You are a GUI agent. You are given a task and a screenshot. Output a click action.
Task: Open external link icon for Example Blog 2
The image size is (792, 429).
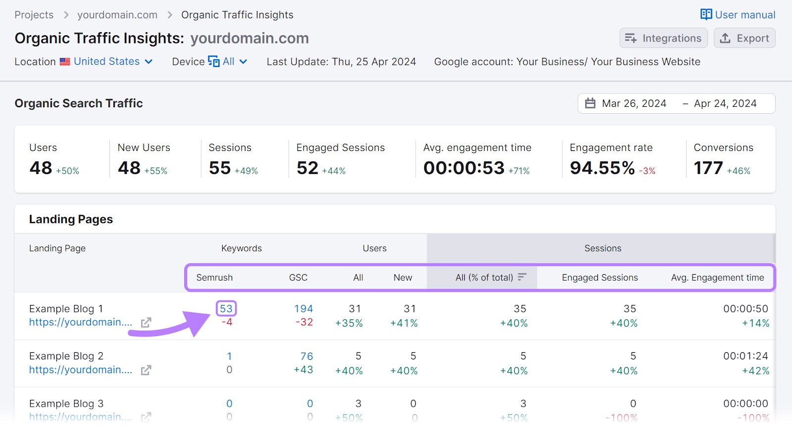146,370
